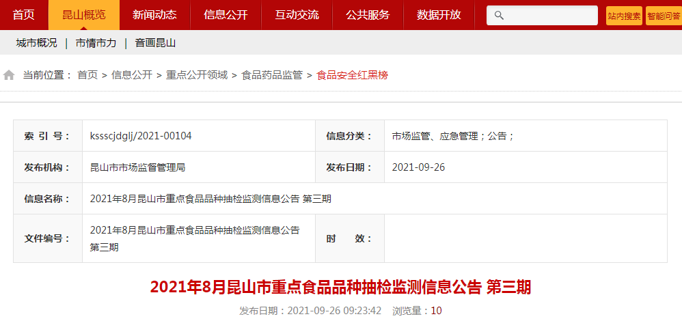Click the 浏览量 view count 10
Viewport: 682px width, 321px height.
[x=436, y=311]
